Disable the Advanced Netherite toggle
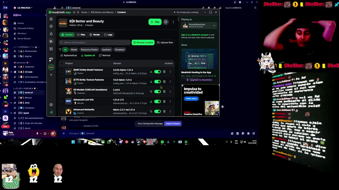The height and width of the screenshot is (190, 339). point(158,111)
